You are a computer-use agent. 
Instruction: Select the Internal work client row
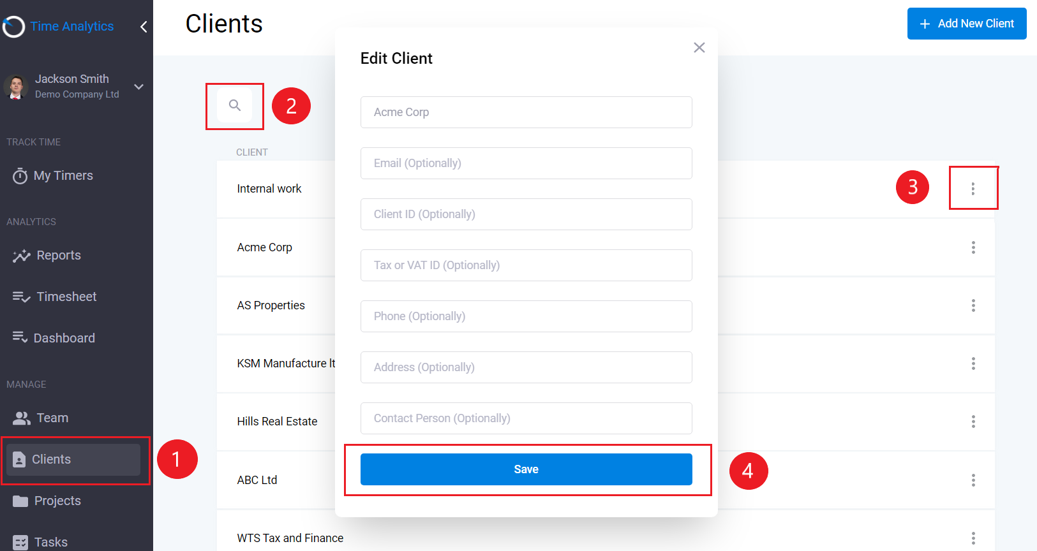606,189
